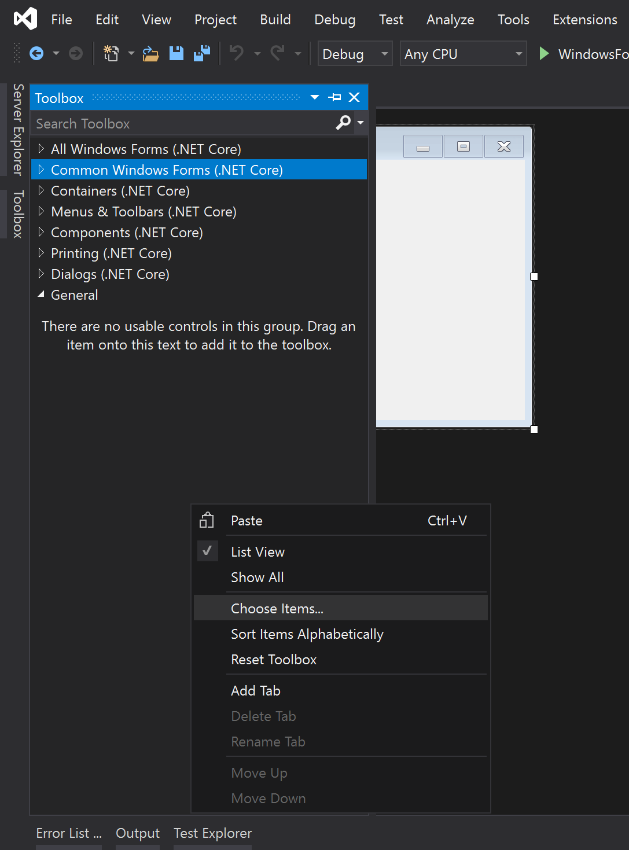Start debugging with the green play icon
This screenshot has width=629, height=850.
(544, 54)
